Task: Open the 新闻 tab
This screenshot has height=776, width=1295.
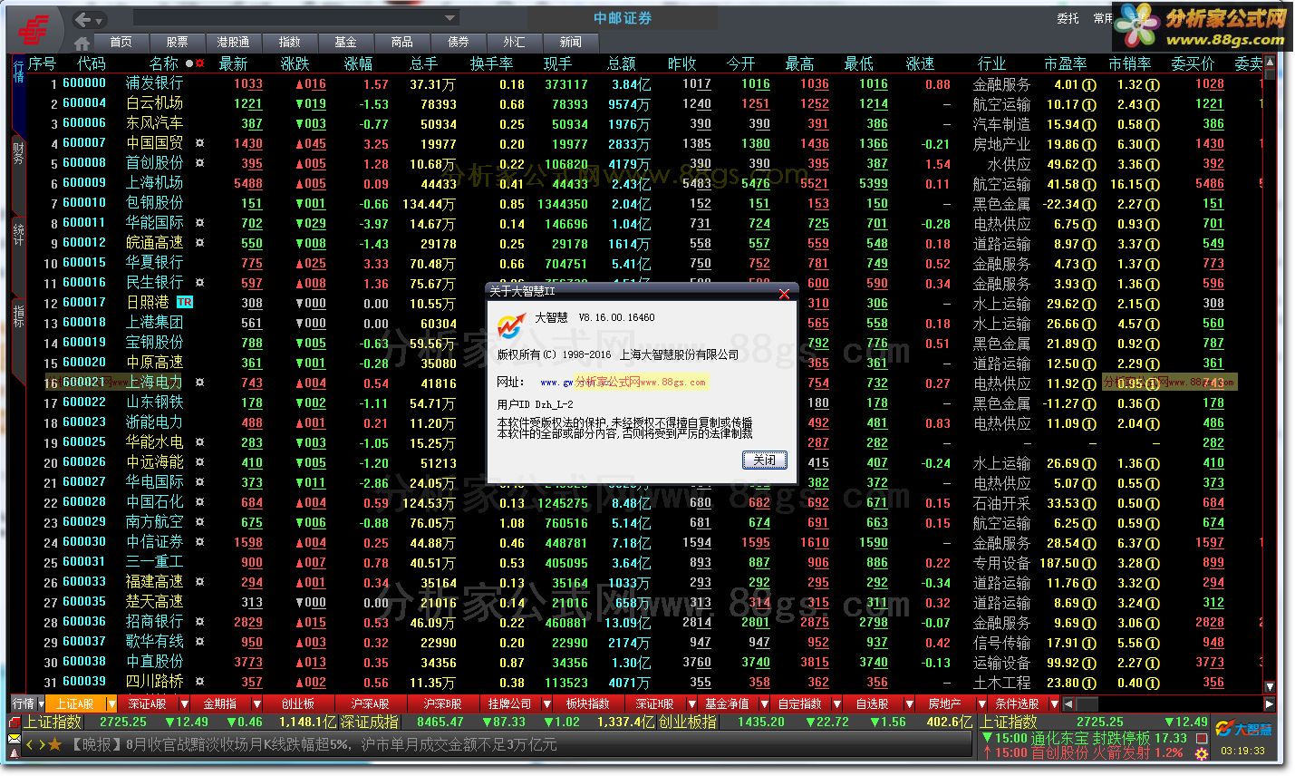Action: tap(570, 43)
